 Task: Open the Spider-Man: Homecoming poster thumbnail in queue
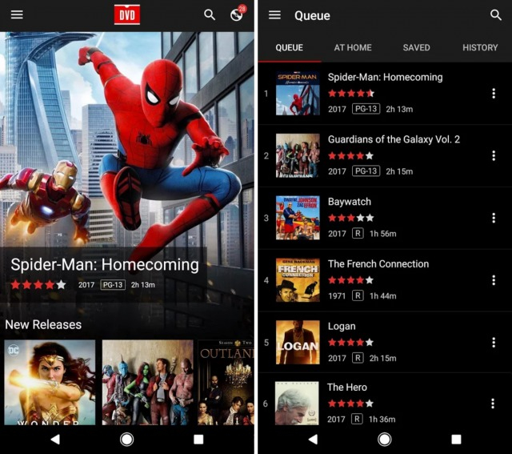point(298,94)
